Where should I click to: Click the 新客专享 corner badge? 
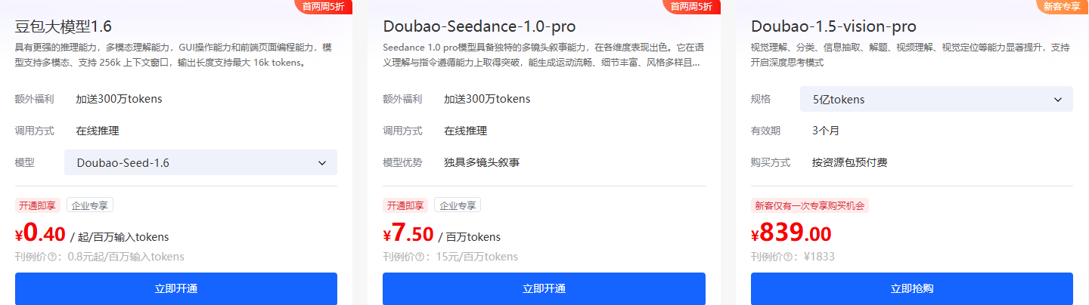(x=1062, y=7)
